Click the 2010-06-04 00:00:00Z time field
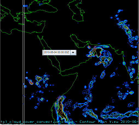Image resolution: width=139 pixels, height=125 pixels. (56, 52)
